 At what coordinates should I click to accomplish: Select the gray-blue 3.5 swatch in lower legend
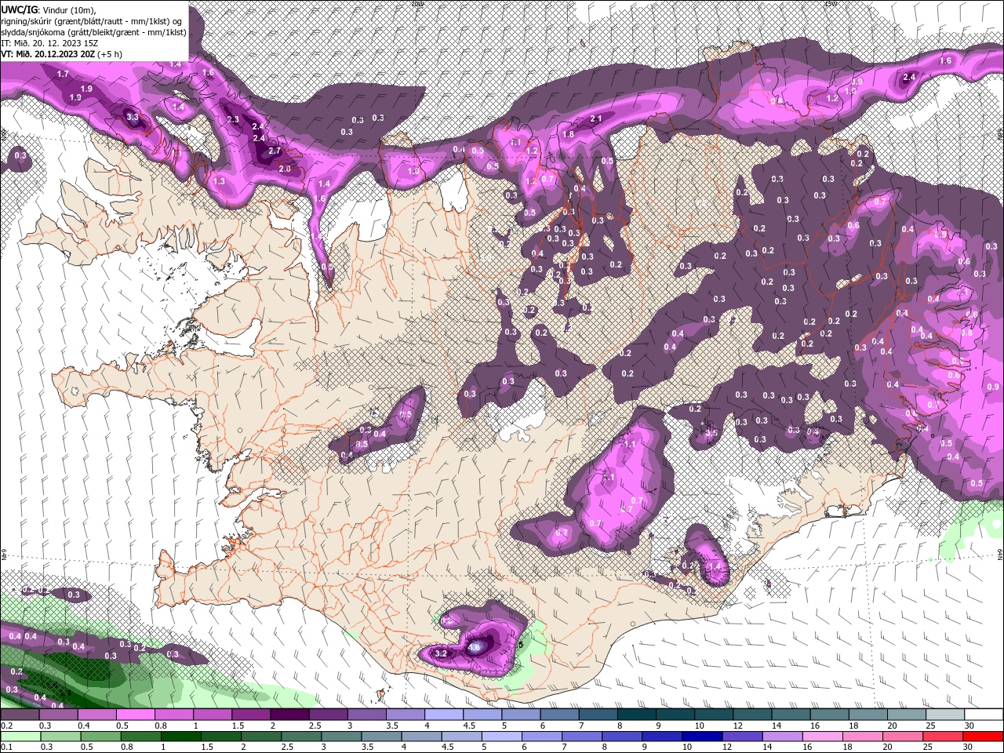tap(380, 737)
